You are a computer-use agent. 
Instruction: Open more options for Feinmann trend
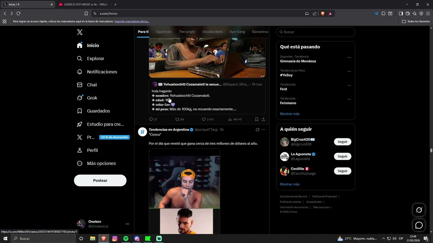click(349, 99)
